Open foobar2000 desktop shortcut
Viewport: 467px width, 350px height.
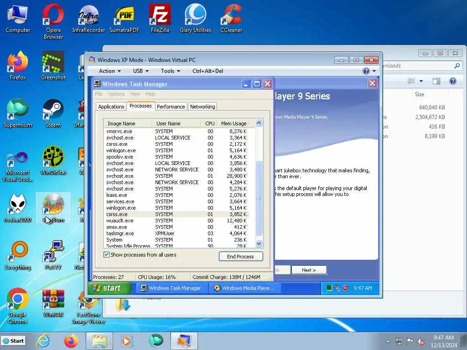[x=18, y=208]
